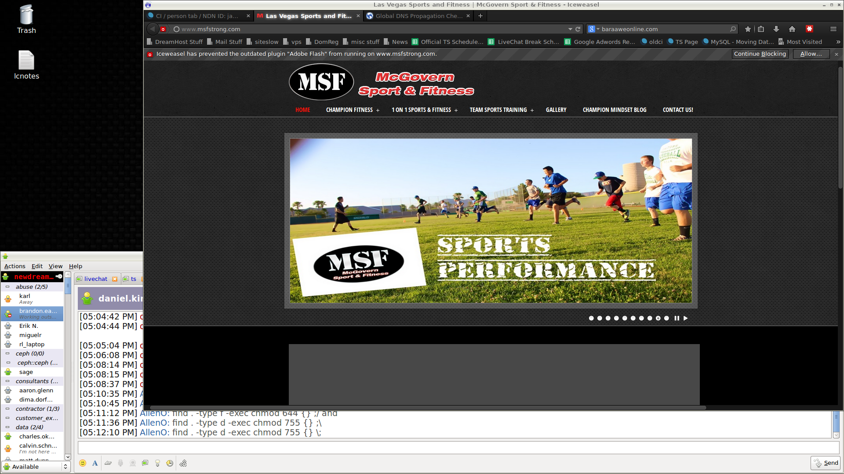
Task: Expand the Champion Fitness menu
Action: coord(378,110)
